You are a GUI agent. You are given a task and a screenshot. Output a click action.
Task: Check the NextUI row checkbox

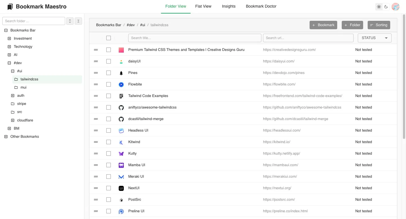pos(109,188)
